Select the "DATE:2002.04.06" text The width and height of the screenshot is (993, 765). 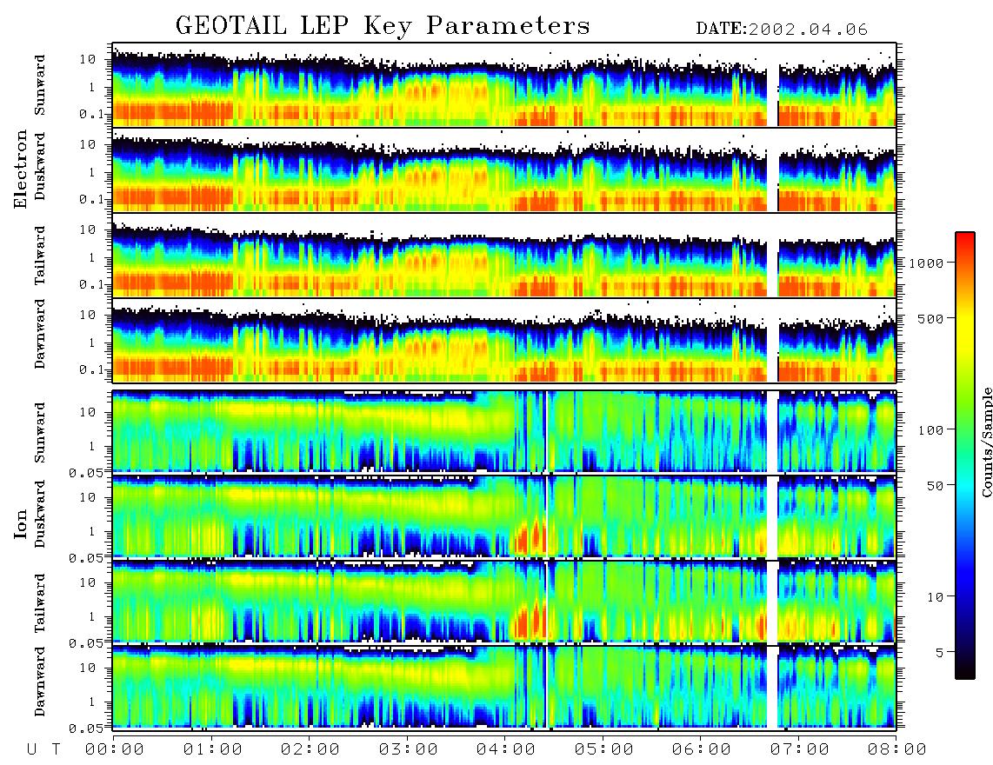pos(782,30)
